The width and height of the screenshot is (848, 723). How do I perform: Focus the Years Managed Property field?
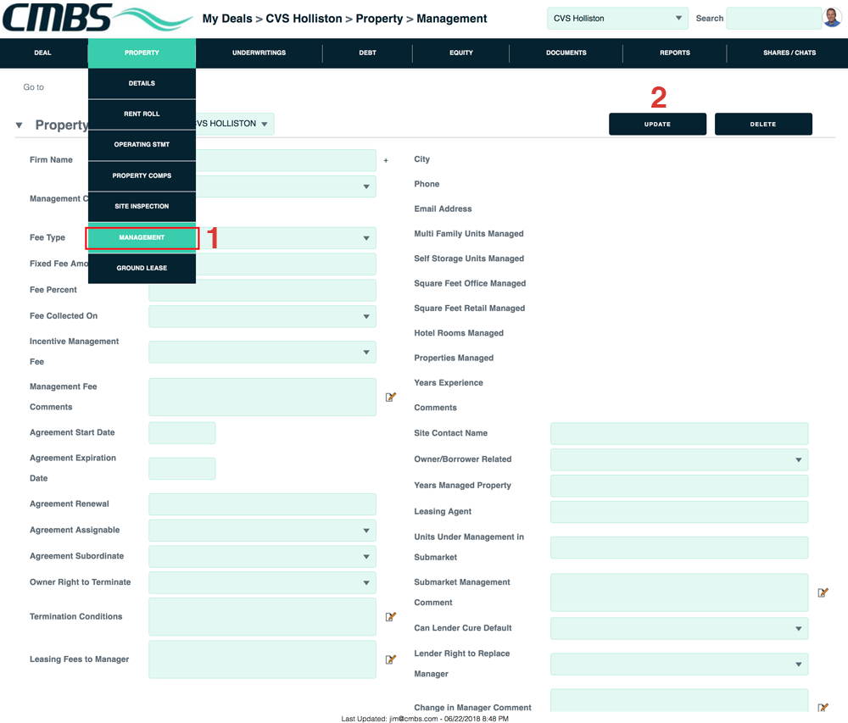679,486
